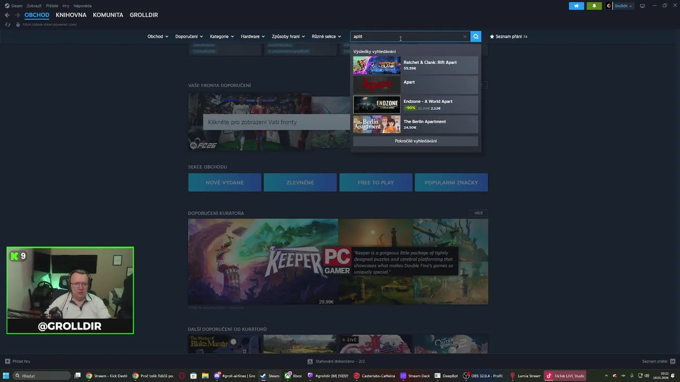Viewport: 680px width, 382px height.
Task: Select The Berlin Apartment search result
Action: click(415, 124)
